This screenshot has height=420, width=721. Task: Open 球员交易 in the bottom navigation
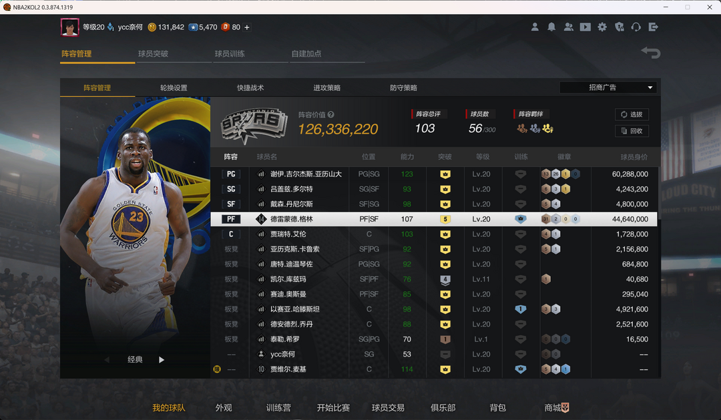(388, 407)
